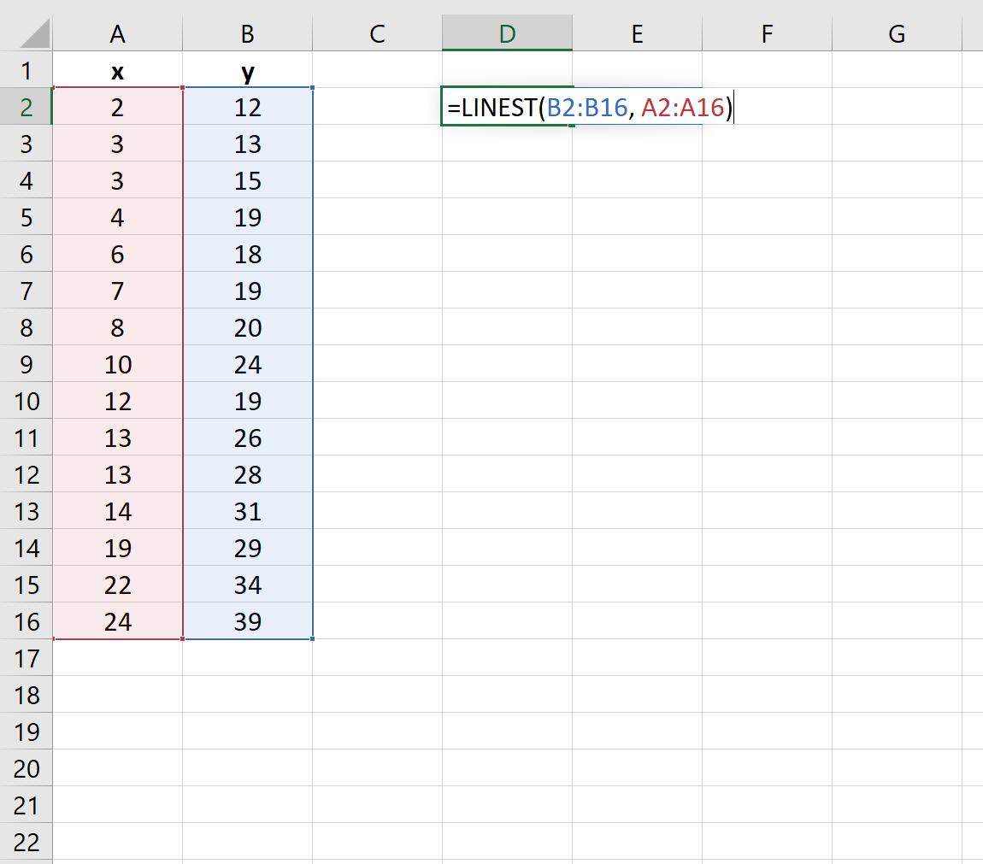Select cell B9 containing value 24
Screen dimensions: 983x864
point(247,364)
